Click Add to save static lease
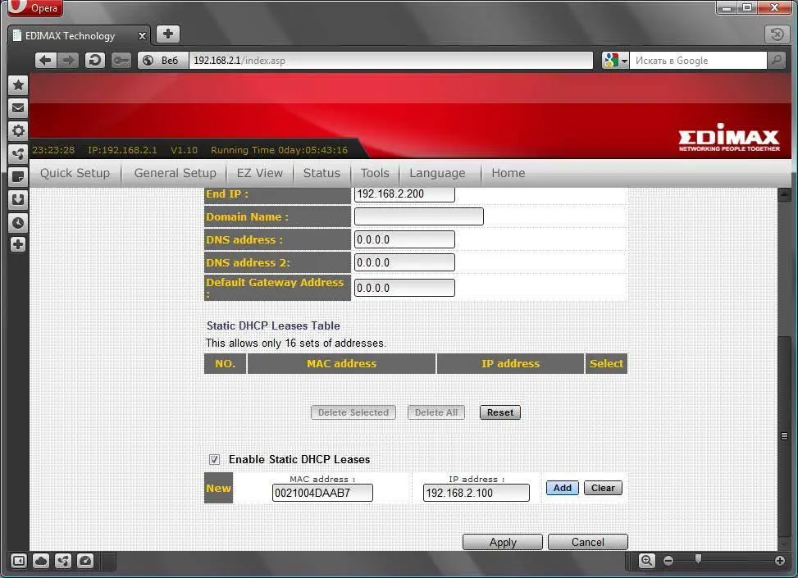798x578 pixels. (562, 488)
